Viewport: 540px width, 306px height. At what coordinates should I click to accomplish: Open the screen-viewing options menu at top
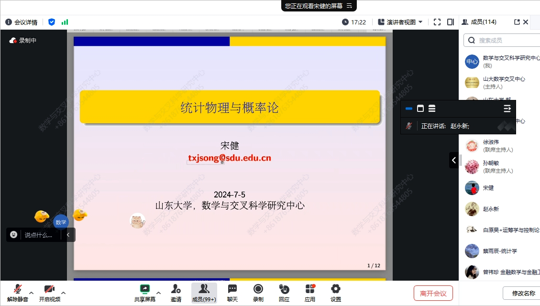[349, 6]
